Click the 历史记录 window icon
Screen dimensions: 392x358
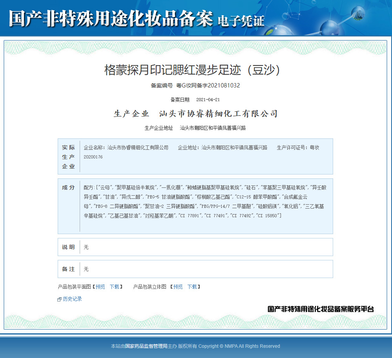[x=59, y=299]
